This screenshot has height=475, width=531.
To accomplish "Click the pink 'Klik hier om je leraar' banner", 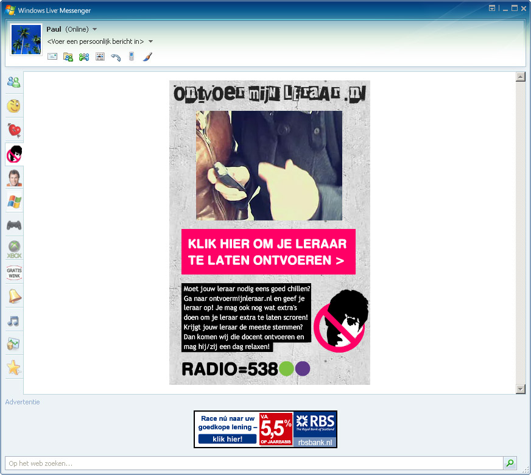I will [268, 252].
